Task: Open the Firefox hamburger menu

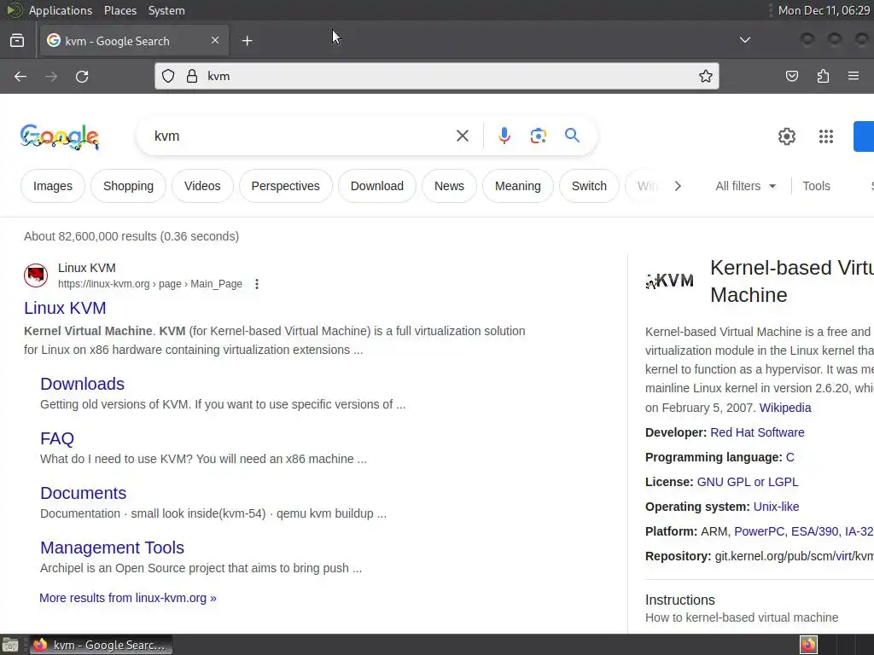Action: pos(854,76)
